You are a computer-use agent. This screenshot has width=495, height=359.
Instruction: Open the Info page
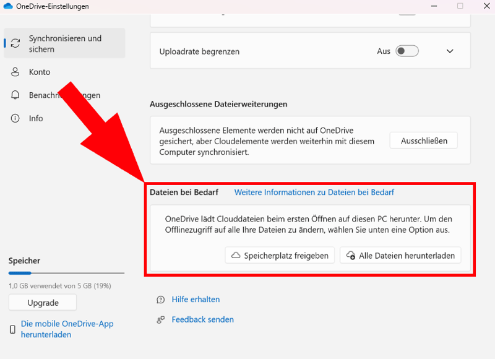click(x=36, y=118)
